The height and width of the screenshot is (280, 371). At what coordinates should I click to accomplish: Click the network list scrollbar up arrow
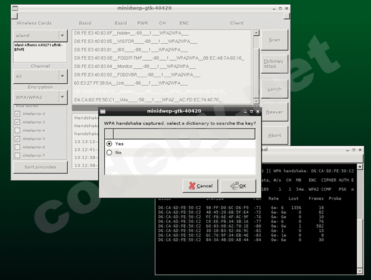(255, 33)
